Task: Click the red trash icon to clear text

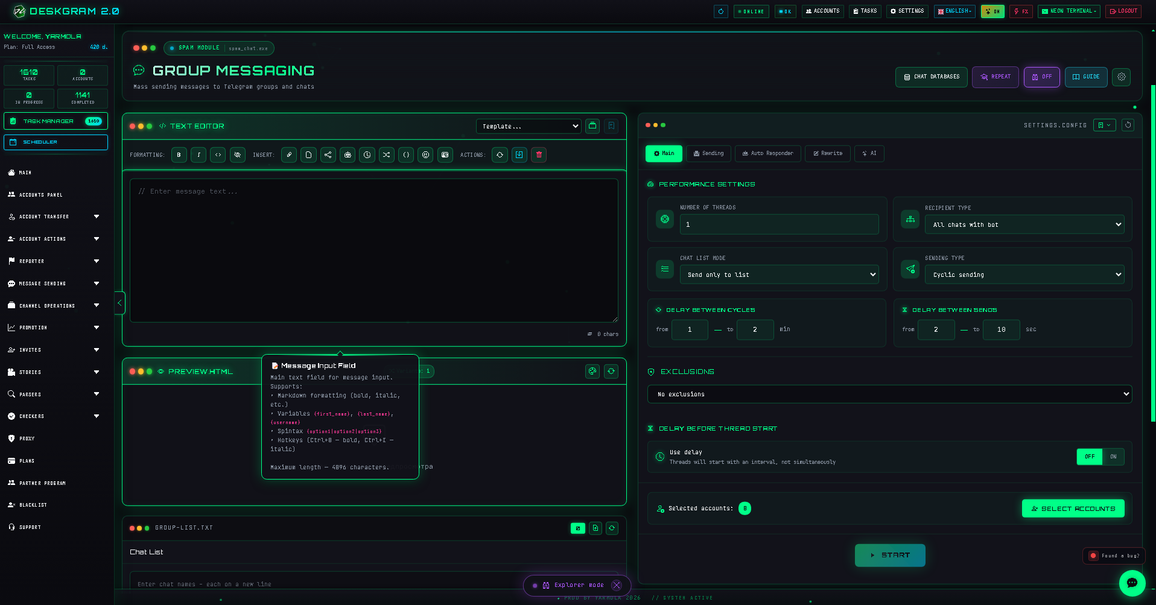Action: tap(539, 155)
